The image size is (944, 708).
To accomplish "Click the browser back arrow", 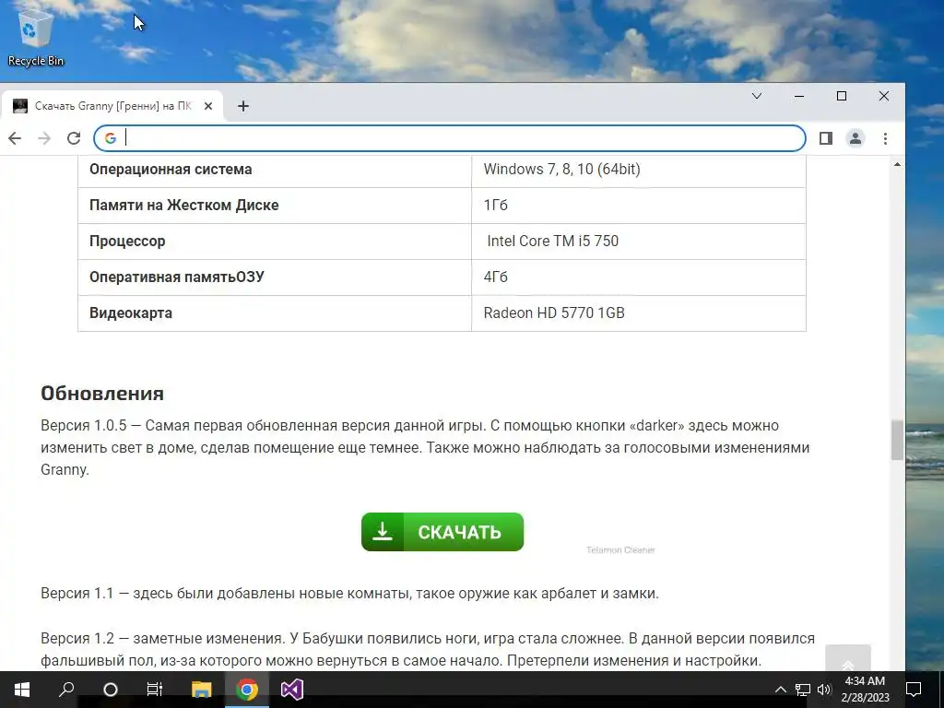I will [x=15, y=138].
